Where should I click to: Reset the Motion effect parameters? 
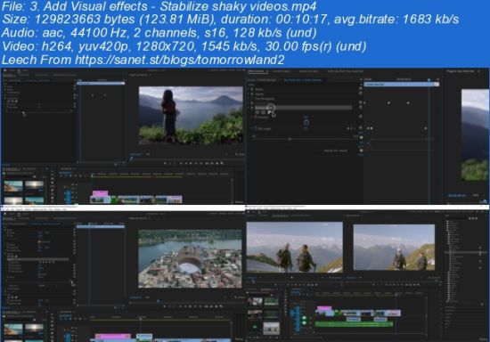pos(360,89)
